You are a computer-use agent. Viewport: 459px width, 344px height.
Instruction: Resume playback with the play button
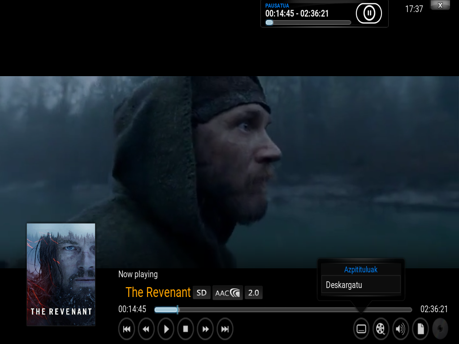click(x=166, y=329)
